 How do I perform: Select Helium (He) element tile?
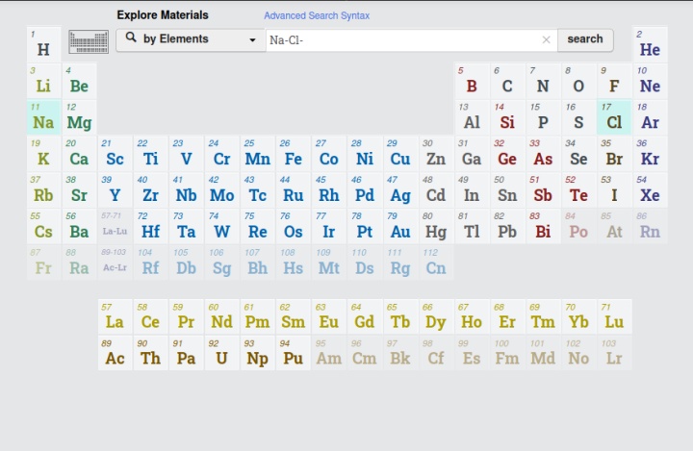(650, 44)
